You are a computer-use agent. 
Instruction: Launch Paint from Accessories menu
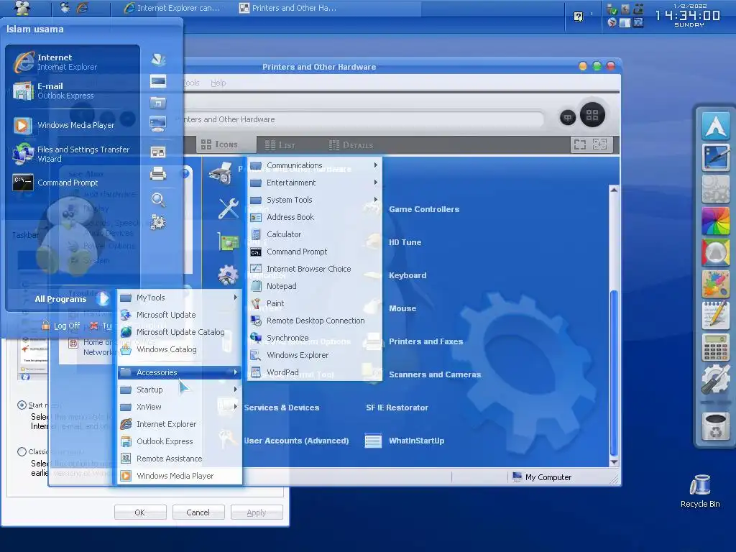[x=315, y=303]
